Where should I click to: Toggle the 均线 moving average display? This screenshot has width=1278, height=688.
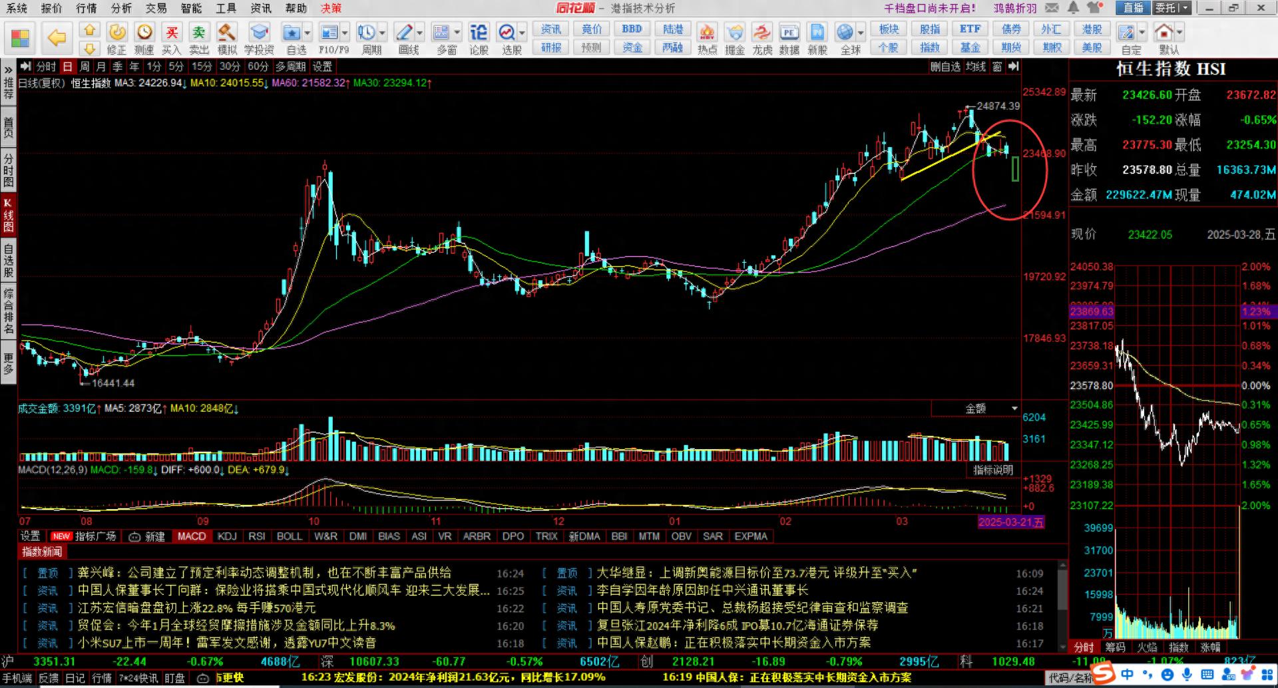(975, 67)
